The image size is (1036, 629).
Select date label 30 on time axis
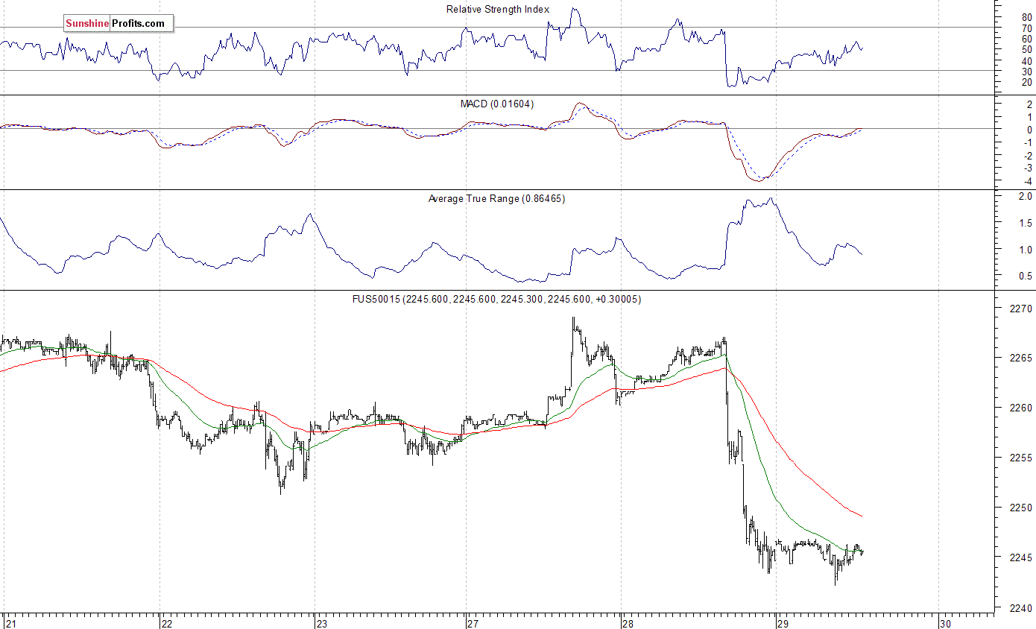tap(945, 623)
